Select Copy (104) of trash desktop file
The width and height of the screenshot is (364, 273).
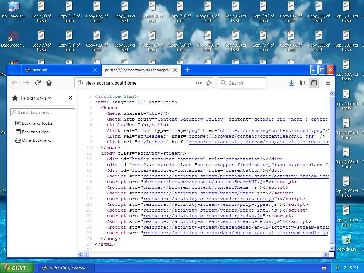346,41
